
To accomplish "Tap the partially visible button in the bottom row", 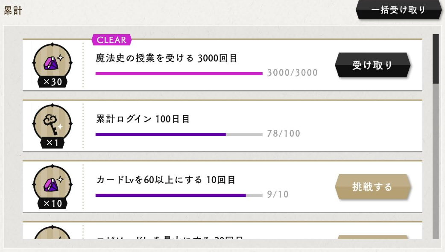I will [x=372, y=237].
